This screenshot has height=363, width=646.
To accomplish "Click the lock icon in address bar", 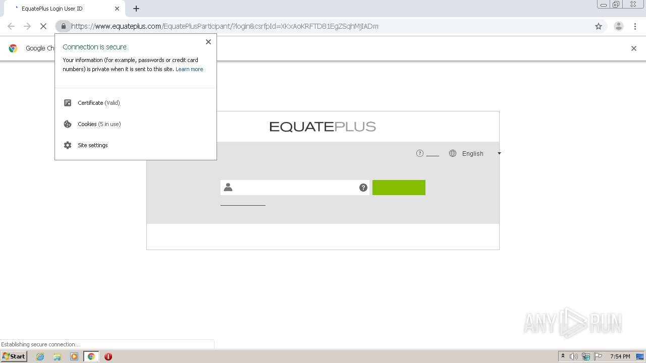I will point(63,26).
